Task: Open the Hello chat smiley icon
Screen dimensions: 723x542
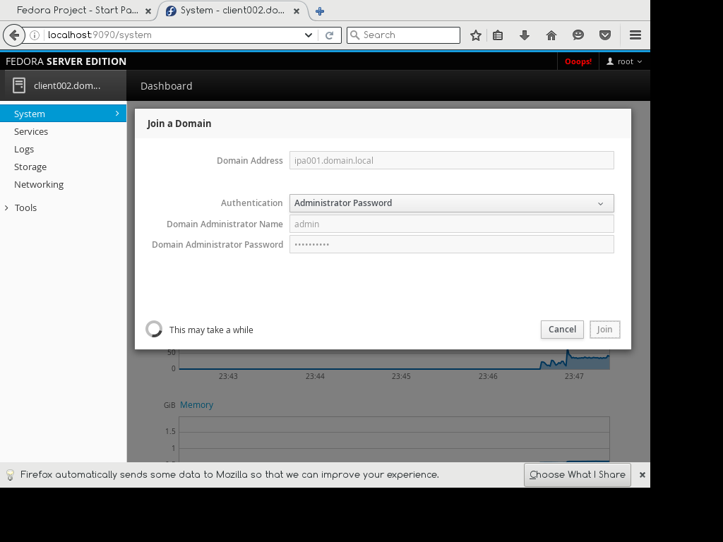Action: point(578,35)
